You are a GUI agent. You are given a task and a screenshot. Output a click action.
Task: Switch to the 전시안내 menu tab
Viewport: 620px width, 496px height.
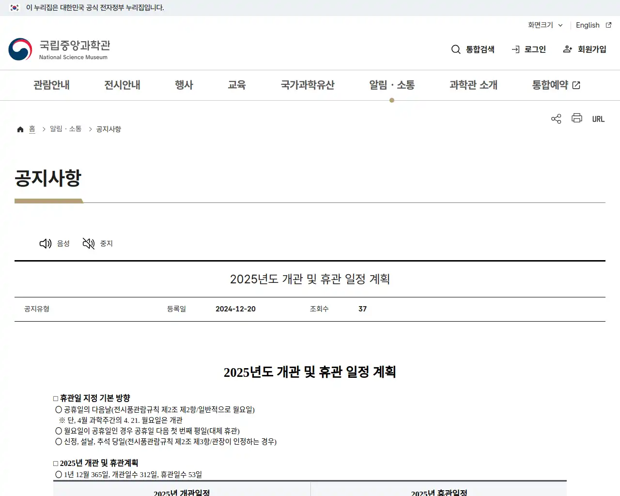point(122,85)
